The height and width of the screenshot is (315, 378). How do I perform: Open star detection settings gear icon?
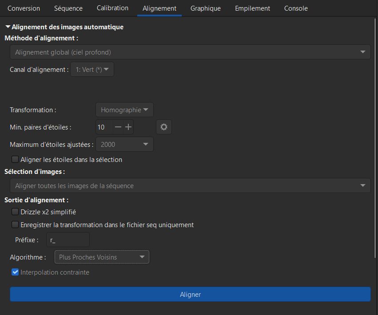pyautogui.click(x=164, y=127)
